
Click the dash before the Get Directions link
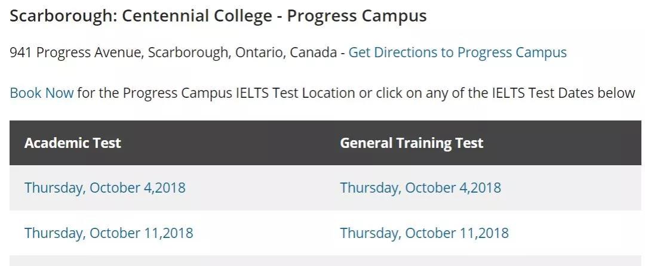[343, 53]
